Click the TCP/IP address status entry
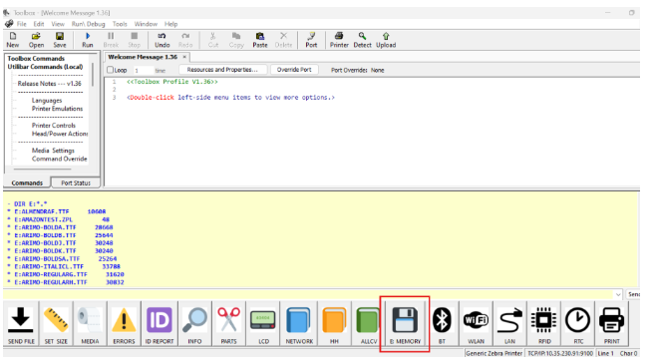Image resolution: width=653 pixels, height=361 pixels. [560, 353]
